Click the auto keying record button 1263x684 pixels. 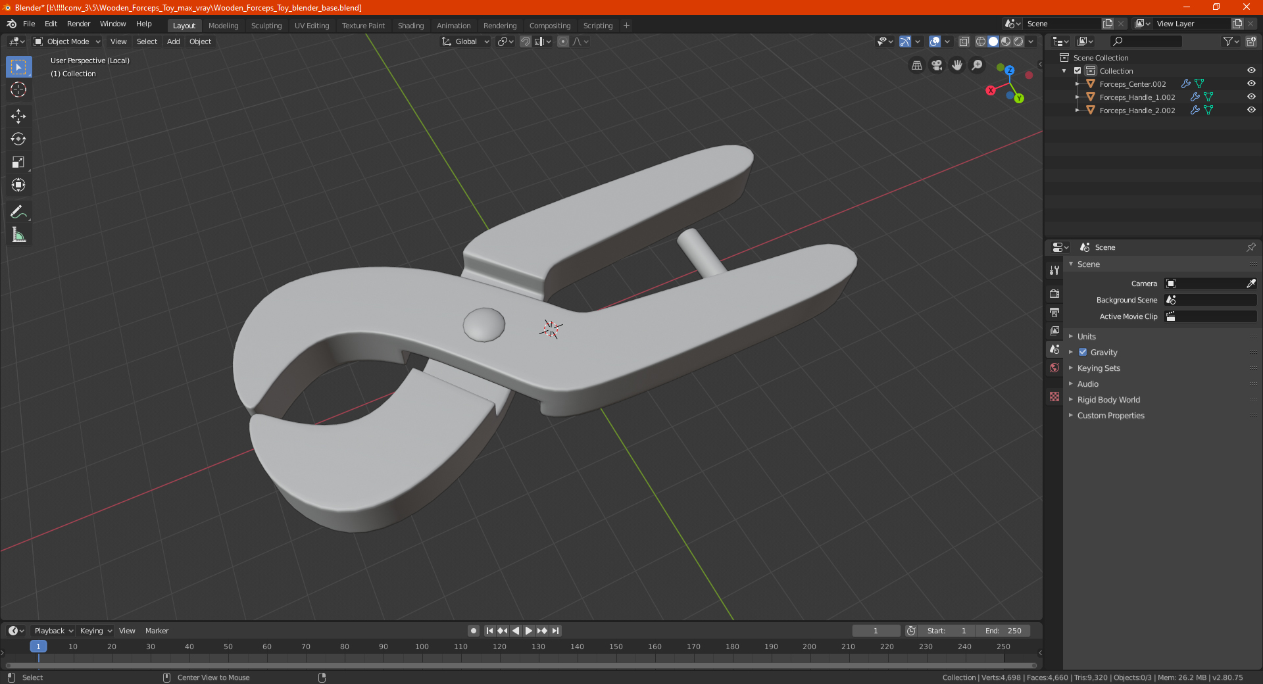(x=474, y=631)
